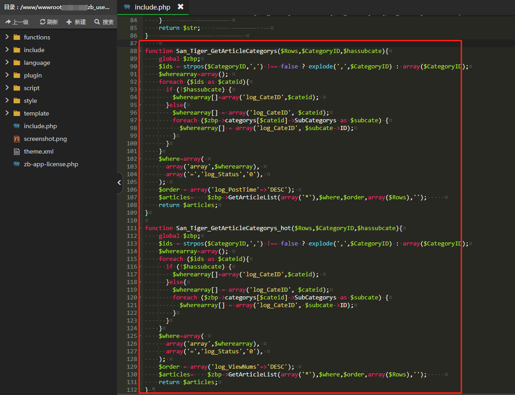Select the template folder row

(58, 113)
